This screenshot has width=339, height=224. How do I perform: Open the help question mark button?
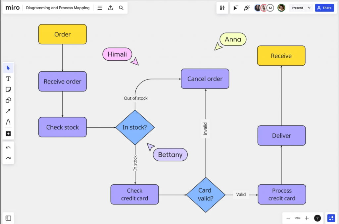(x=317, y=218)
